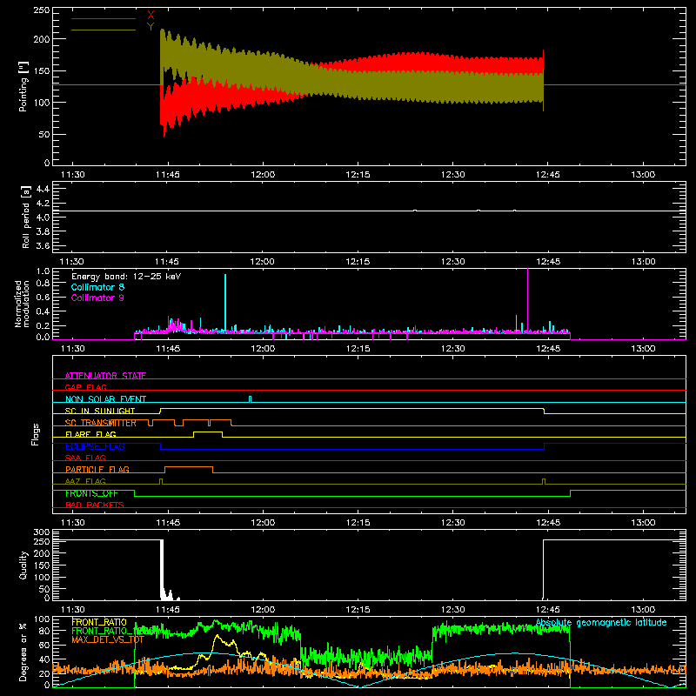Click the yellow FRONT_RATIO curve peak

point(217,637)
